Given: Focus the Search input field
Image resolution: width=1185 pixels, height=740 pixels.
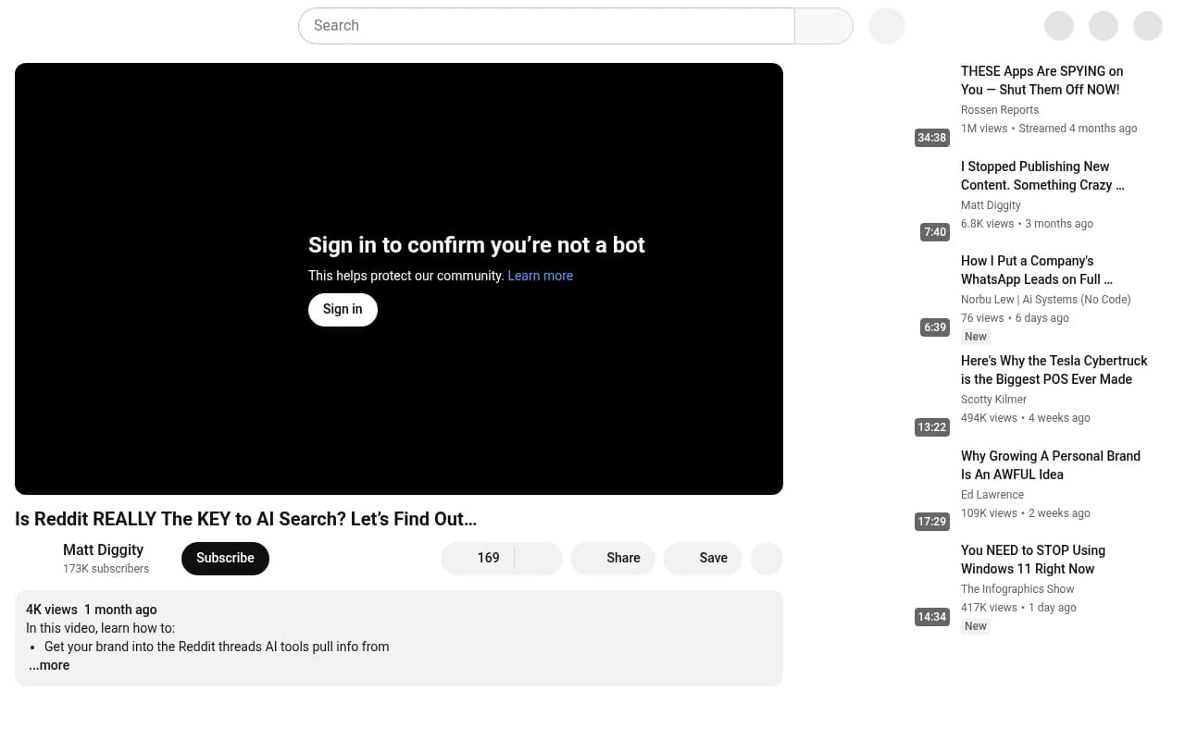Looking at the screenshot, I should pyautogui.click(x=546, y=26).
